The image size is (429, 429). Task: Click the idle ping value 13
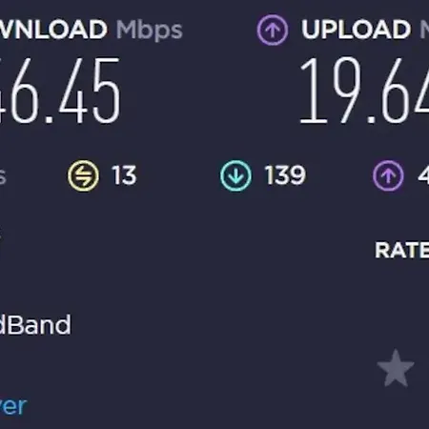click(x=124, y=175)
